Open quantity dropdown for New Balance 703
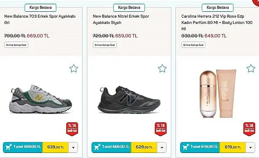 [x=73, y=147]
